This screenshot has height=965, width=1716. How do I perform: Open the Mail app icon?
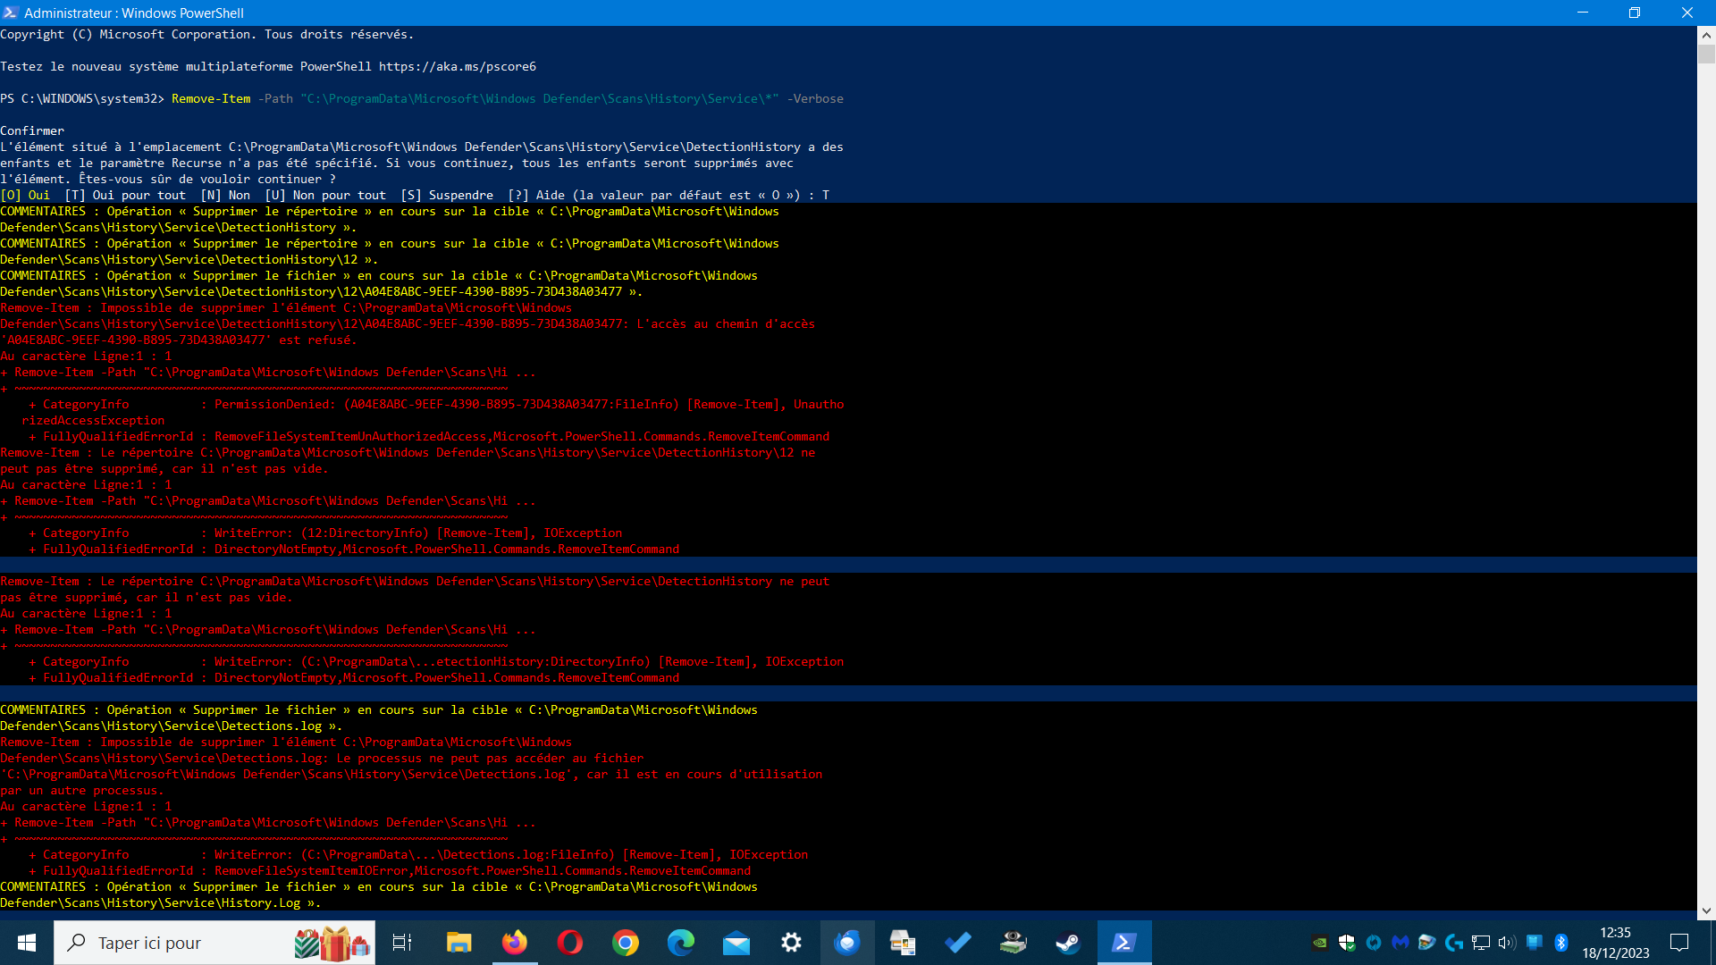pyautogui.click(x=736, y=943)
